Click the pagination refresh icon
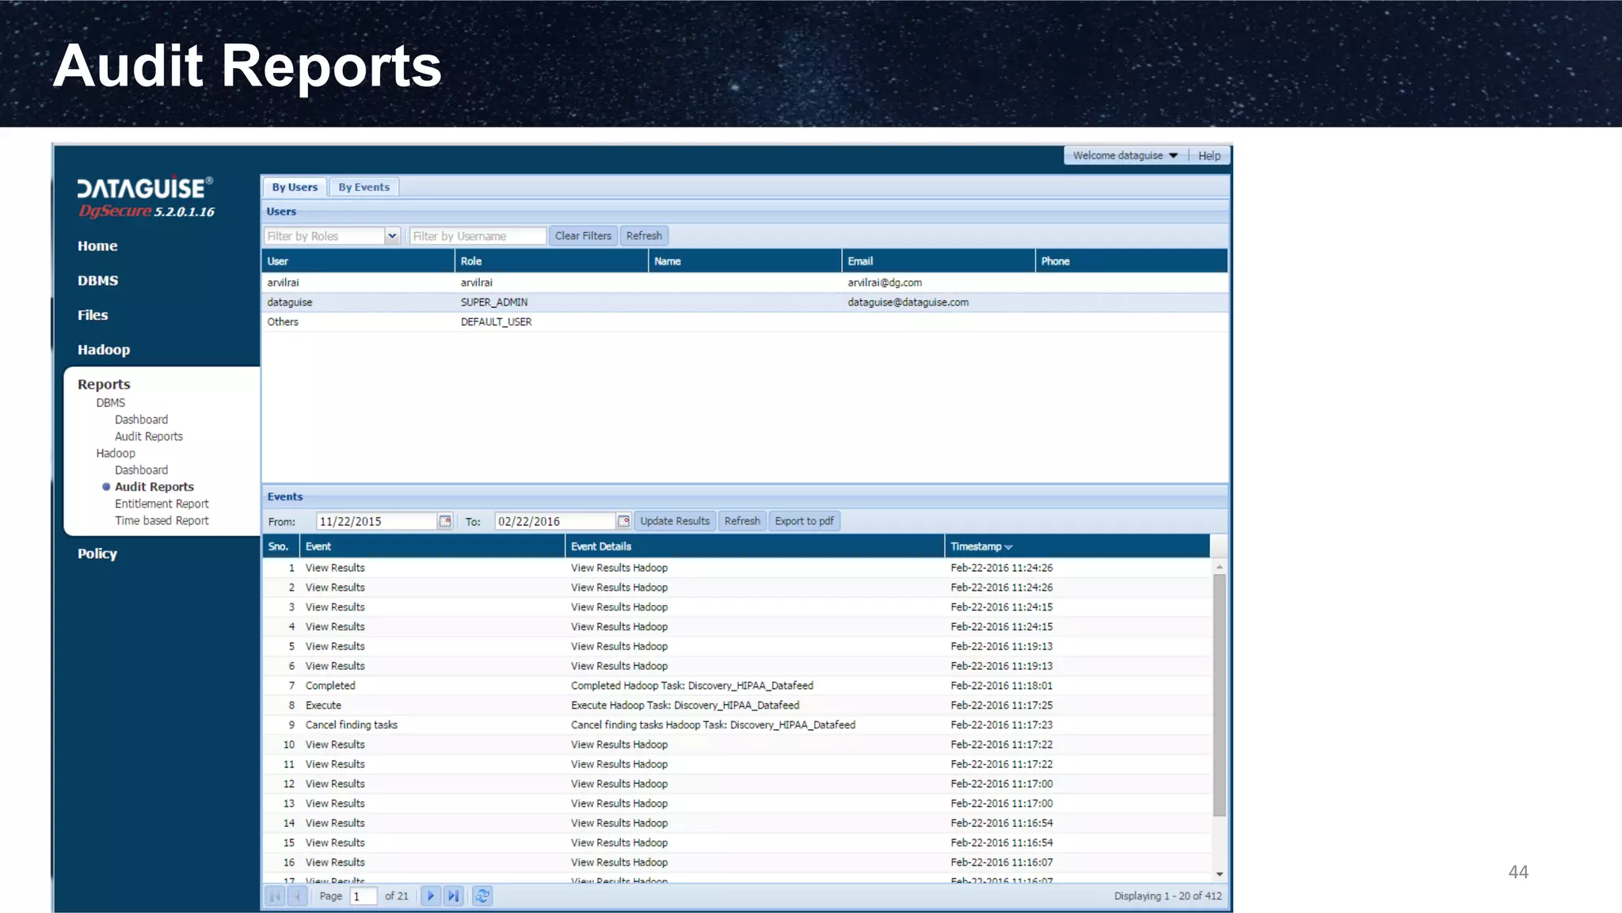The image size is (1622, 913). [x=482, y=896]
